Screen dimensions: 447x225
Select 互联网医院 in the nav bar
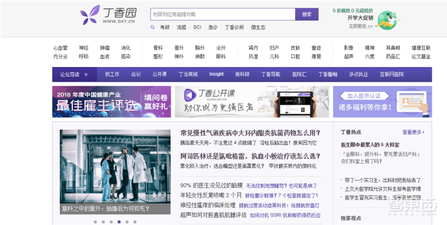[392, 74]
